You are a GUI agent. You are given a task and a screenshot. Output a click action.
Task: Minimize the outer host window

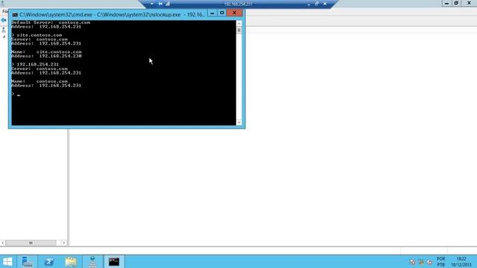[x=446, y=3]
